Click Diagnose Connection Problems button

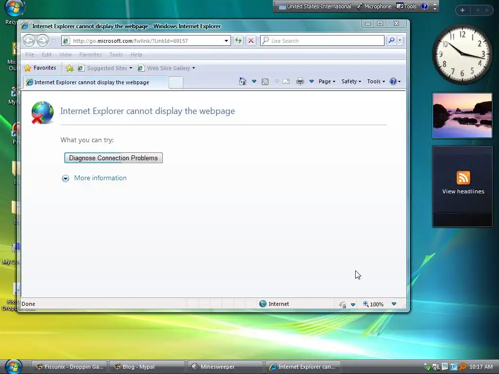point(113,158)
